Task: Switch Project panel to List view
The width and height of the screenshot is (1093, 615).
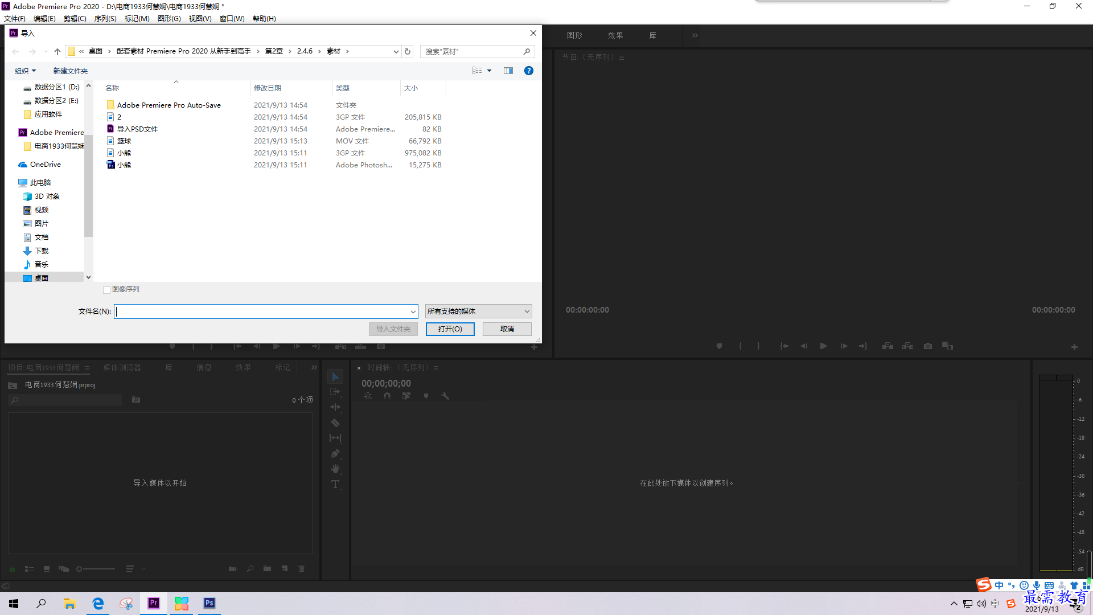Action: (30, 568)
